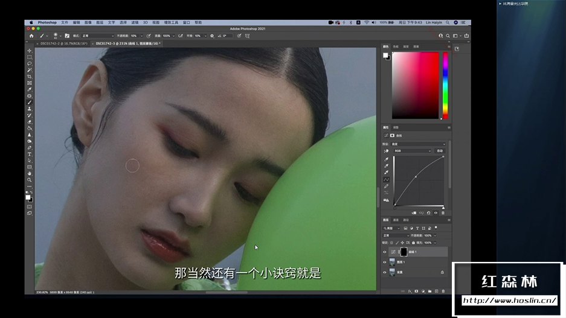Select the Type tool
The width and height of the screenshot is (566, 318).
point(30,154)
